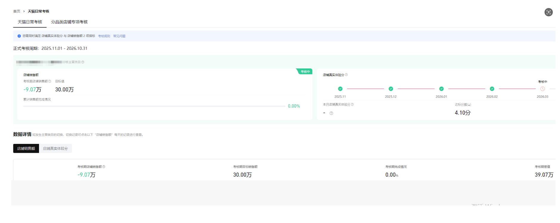The height and width of the screenshot is (223, 560).
Task: Switch to 分品类店铺专项考核 tab
Action: coord(69,22)
